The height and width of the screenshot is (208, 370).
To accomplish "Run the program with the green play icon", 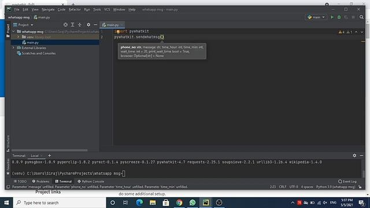I will pos(332,17).
